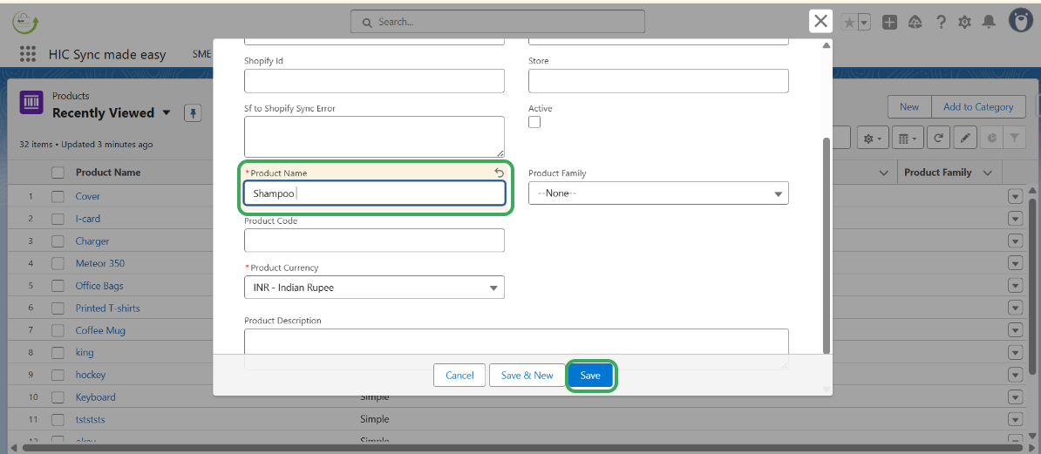
Task: Open the Notifications bell
Action: (989, 23)
